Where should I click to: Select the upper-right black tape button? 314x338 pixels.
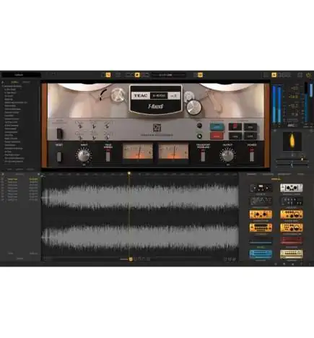click(x=250, y=127)
